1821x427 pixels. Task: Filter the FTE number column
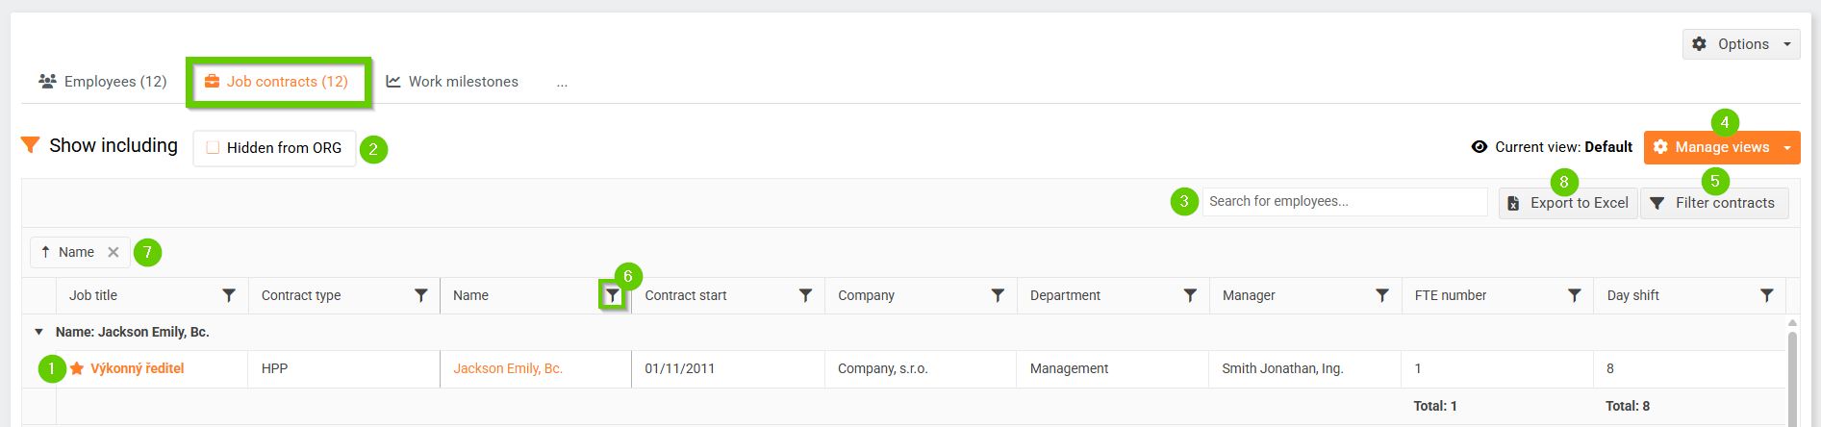point(1575,295)
